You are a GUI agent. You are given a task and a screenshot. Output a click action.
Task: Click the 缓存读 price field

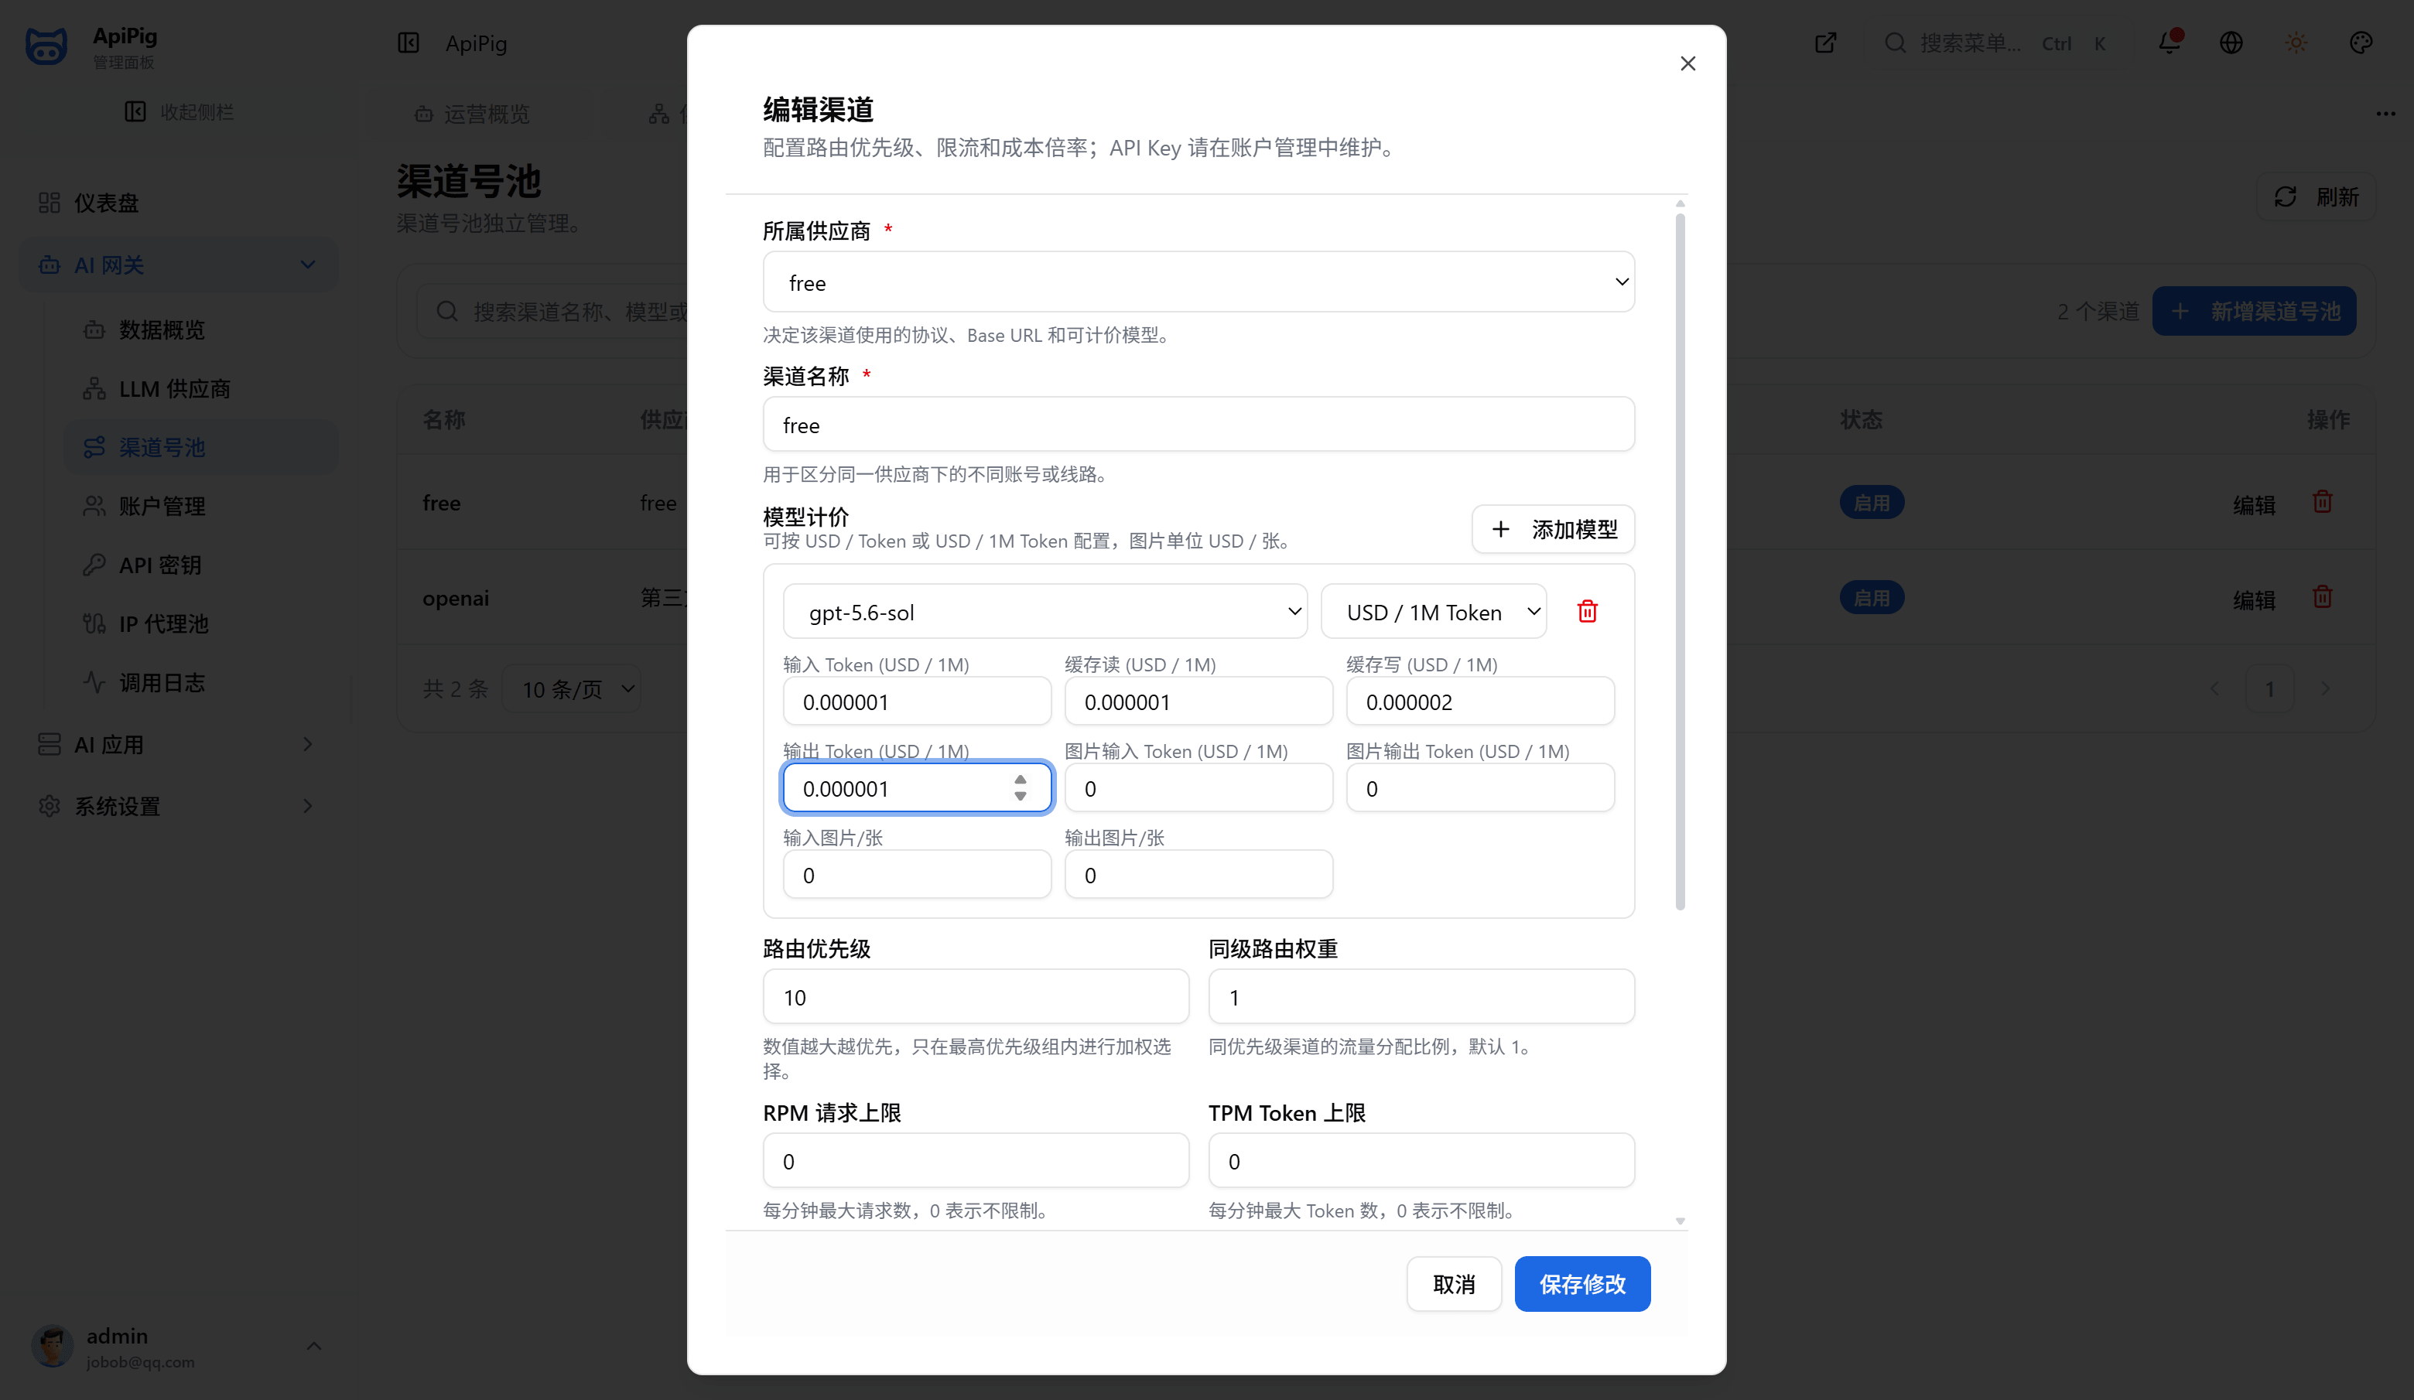(1198, 701)
